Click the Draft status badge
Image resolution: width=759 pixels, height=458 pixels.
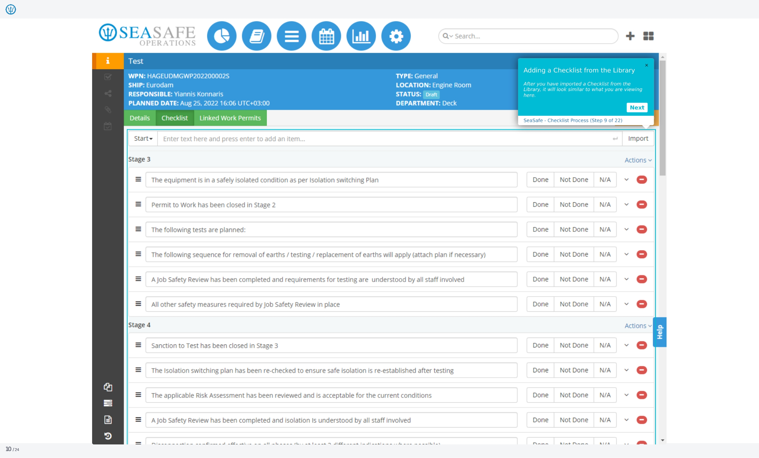click(x=431, y=95)
